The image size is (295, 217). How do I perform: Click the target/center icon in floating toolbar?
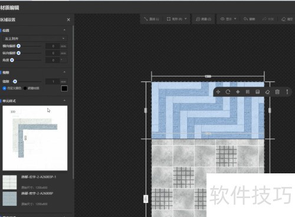[x=238, y=92]
